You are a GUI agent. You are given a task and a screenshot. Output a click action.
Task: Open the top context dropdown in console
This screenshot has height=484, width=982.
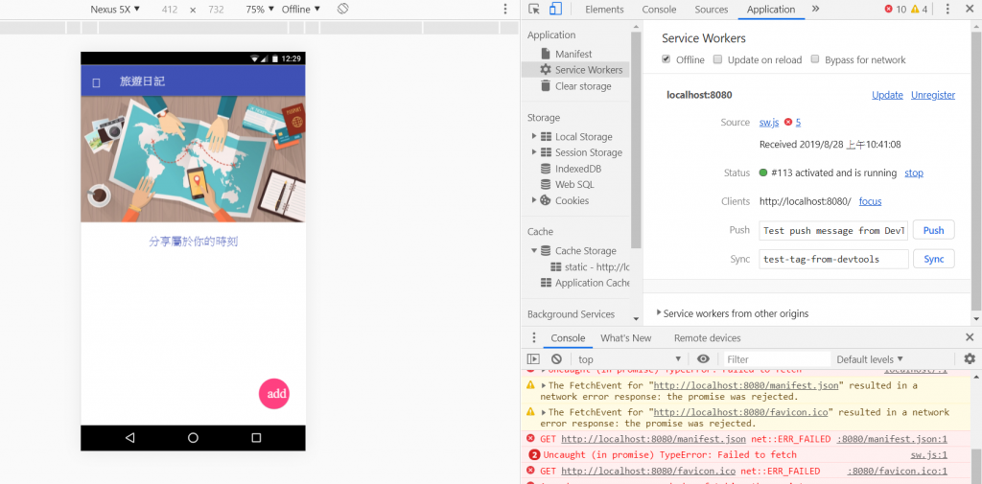629,358
